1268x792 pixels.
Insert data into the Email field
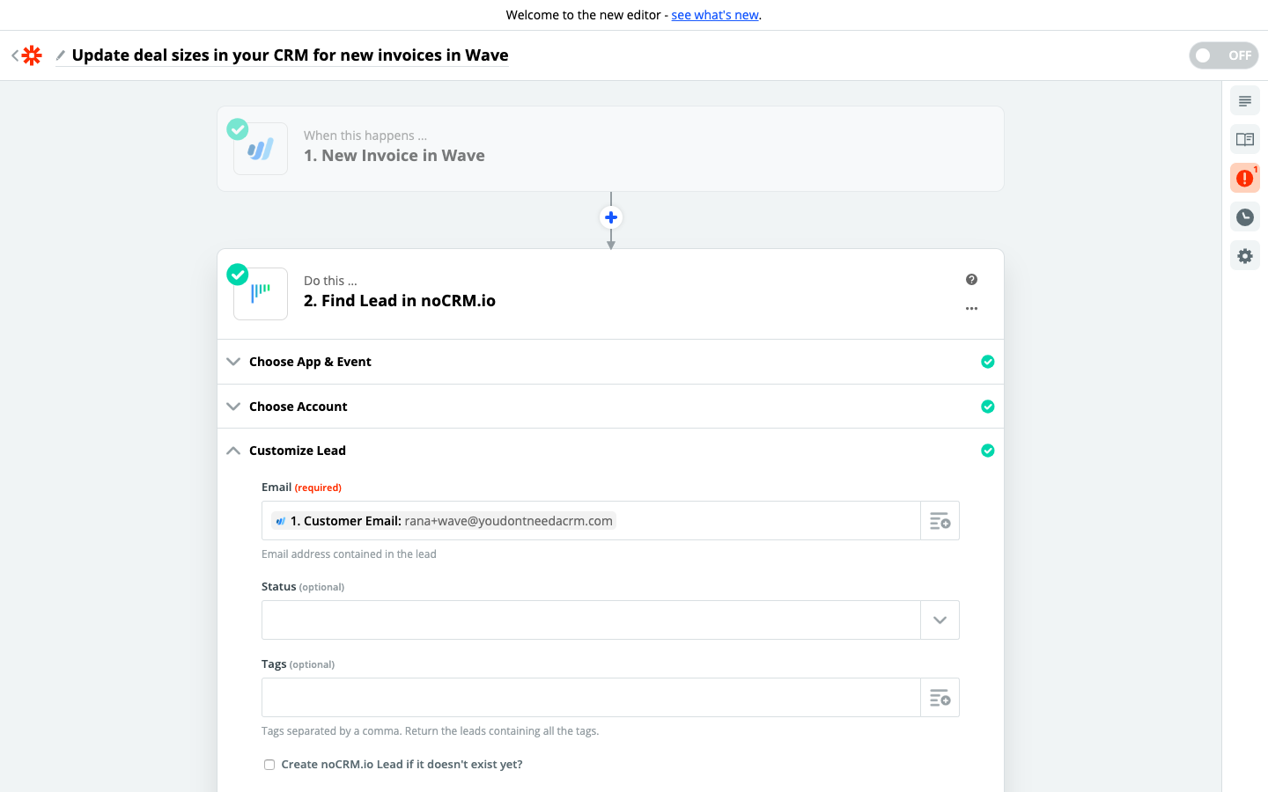click(940, 521)
